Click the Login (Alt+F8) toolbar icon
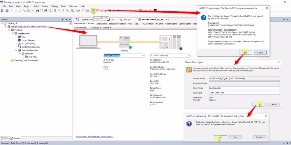 pyautogui.click(x=93, y=11)
